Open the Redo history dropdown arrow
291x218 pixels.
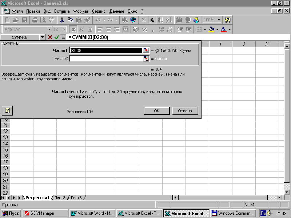(116, 20)
